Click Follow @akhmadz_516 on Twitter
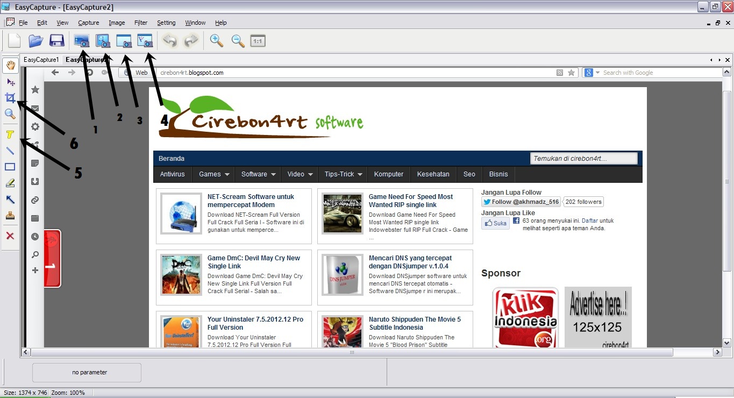Screen dimensions: 734x398 click(521, 202)
